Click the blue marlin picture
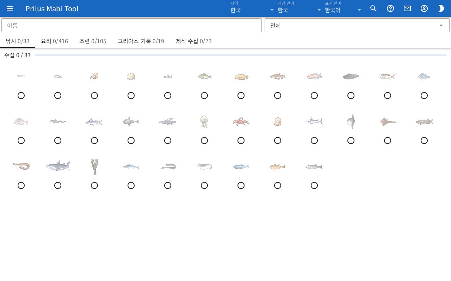The width and height of the screenshot is (451, 281). click(x=314, y=122)
